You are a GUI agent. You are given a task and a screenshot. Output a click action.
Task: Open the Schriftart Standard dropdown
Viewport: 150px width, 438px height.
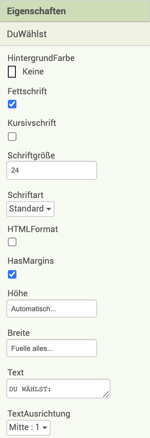point(30,209)
